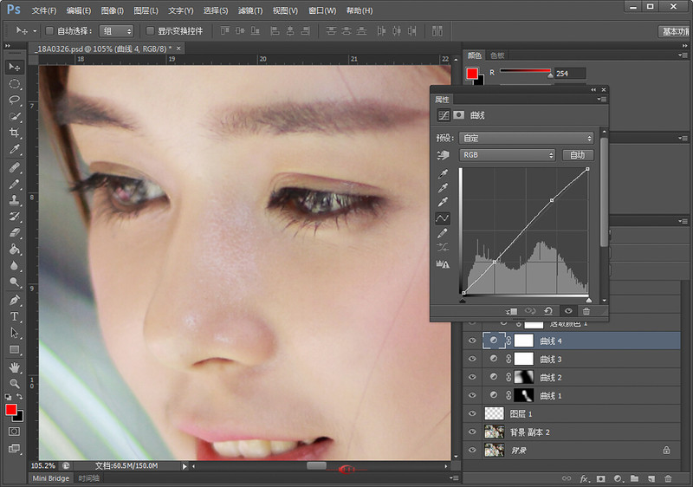Select the Crop tool
This screenshot has width=693, height=487.
15,133
